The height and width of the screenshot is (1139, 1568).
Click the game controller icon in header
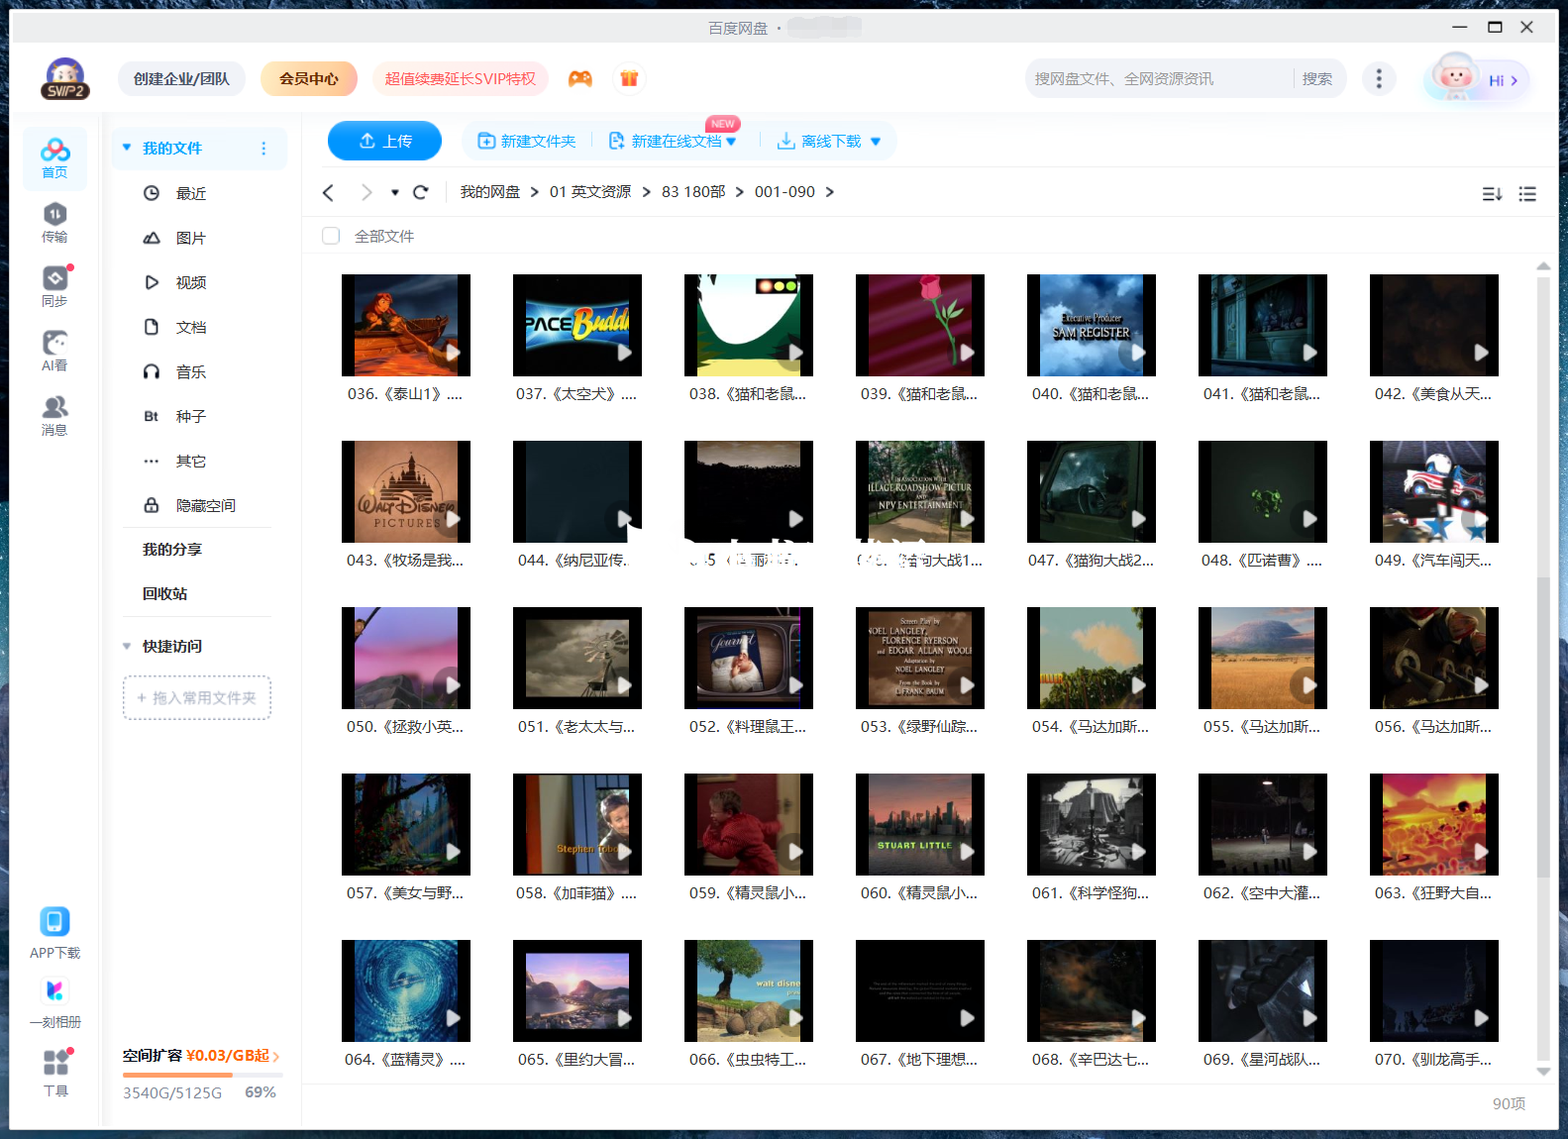pos(579,79)
